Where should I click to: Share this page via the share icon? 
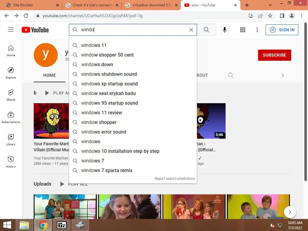[x=260, y=16]
